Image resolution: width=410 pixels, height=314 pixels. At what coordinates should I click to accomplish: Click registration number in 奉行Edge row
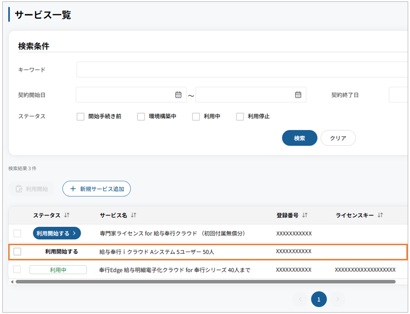(x=294, y=270)
